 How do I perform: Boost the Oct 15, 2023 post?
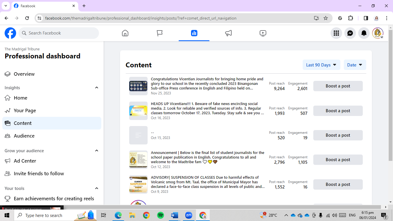338,135
